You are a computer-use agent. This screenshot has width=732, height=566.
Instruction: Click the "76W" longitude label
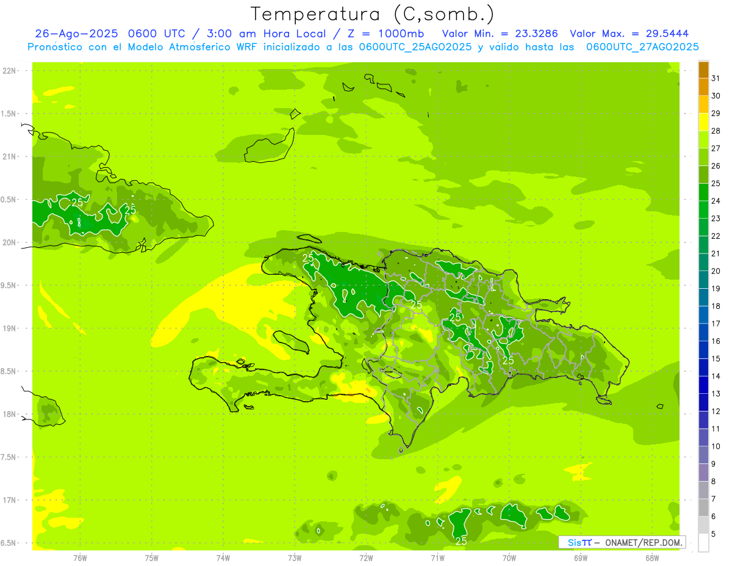pos(80,558)
